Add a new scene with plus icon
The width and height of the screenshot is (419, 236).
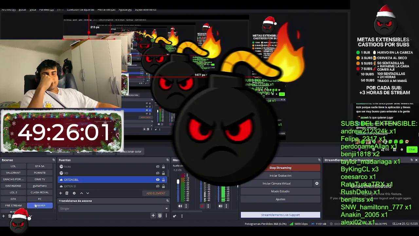[4, 216]
